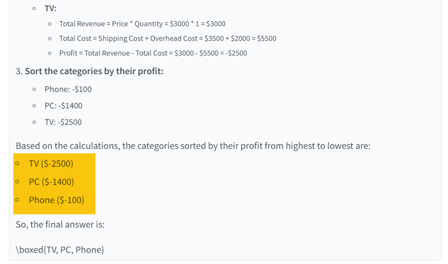The height and width of the screenshot is (264, 448).
Task: Click the highlighted "TV ($-2500)" entry
Action: pyautogui.click(x=51, y=164)
